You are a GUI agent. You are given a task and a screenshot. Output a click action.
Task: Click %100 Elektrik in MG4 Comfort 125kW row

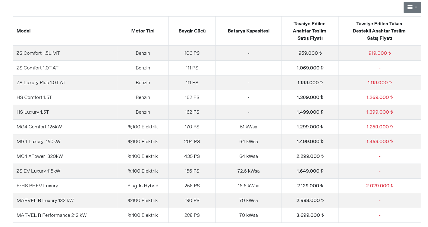(x=143, y=127)
